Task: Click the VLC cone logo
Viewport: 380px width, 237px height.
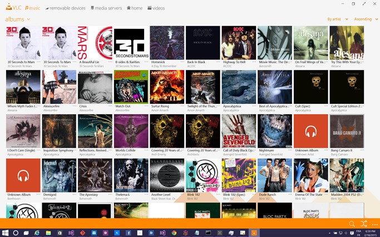Action: tap(9, 7)
